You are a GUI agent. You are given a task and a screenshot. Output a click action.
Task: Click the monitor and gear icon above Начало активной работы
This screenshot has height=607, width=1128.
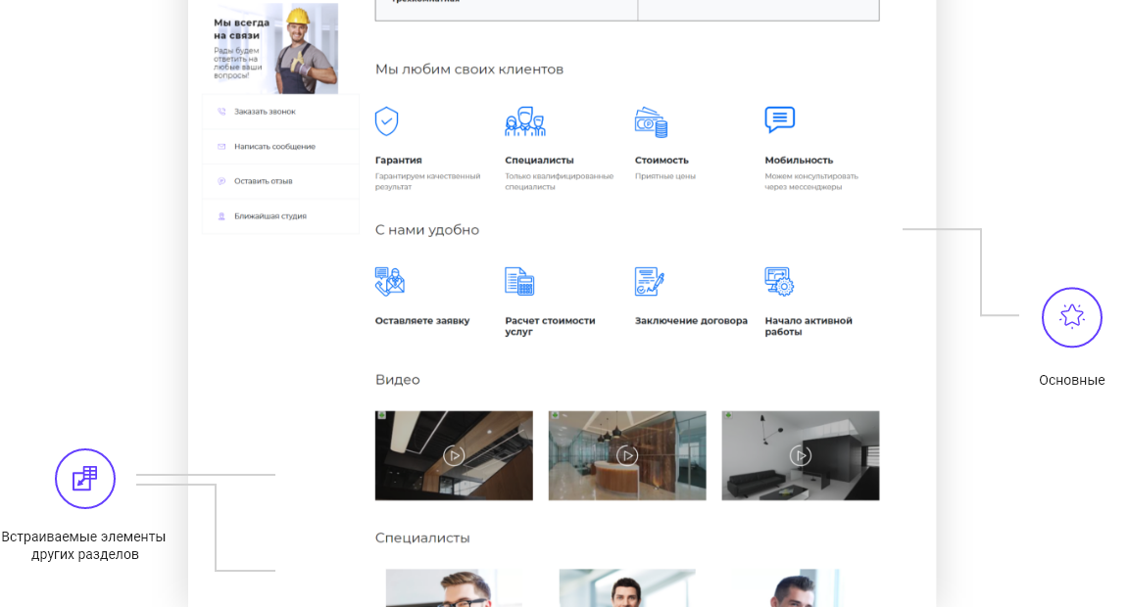[x=779, y=282]
